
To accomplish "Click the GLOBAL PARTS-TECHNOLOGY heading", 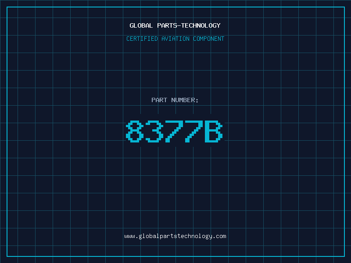I will click(175, 25).
